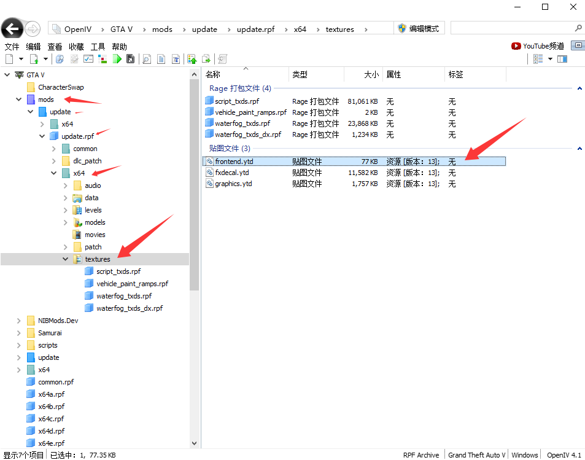Open the 编辑 menu
Screen dimensions: 585x460
pyautogui.click(x=33, y=47)
